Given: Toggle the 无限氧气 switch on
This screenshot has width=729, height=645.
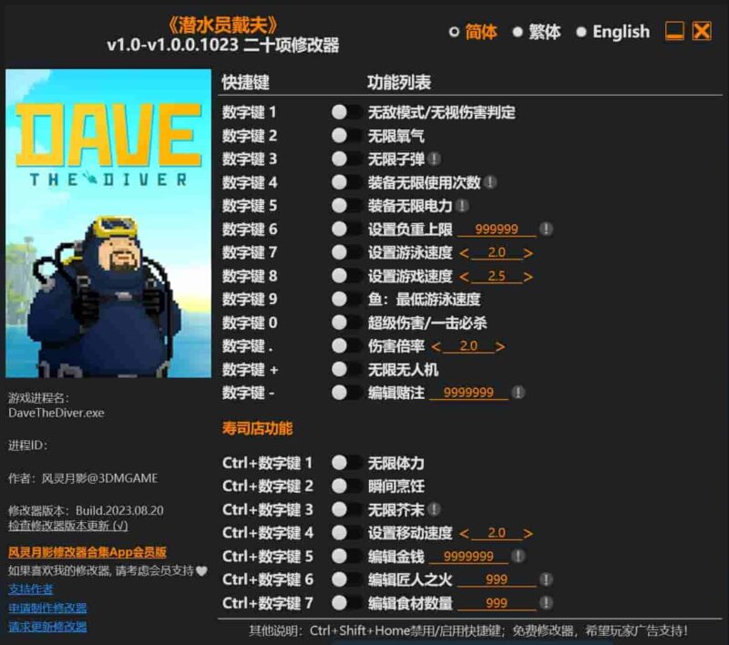Looking at the screenshot, I should click(344, 135).
